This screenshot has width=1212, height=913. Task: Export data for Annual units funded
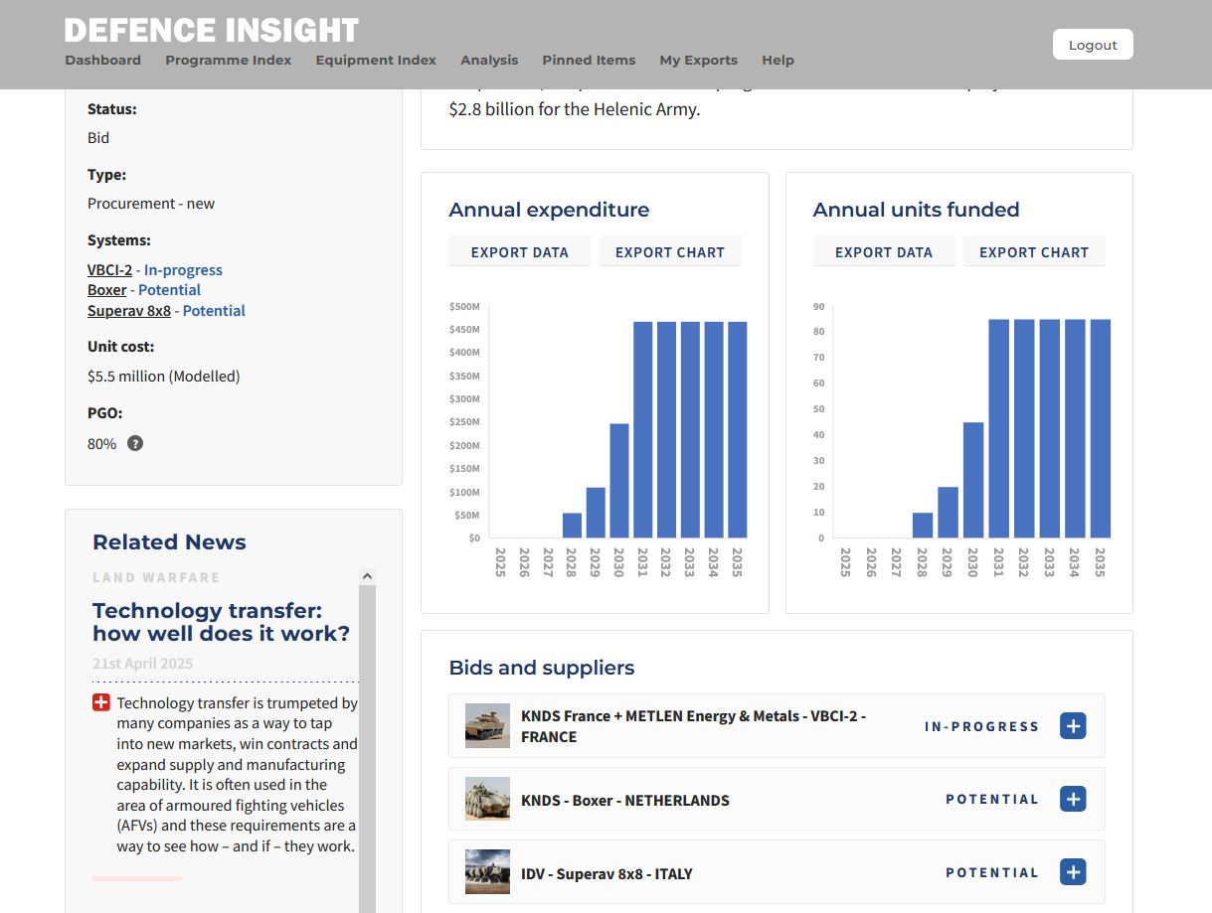click(884, 252)
